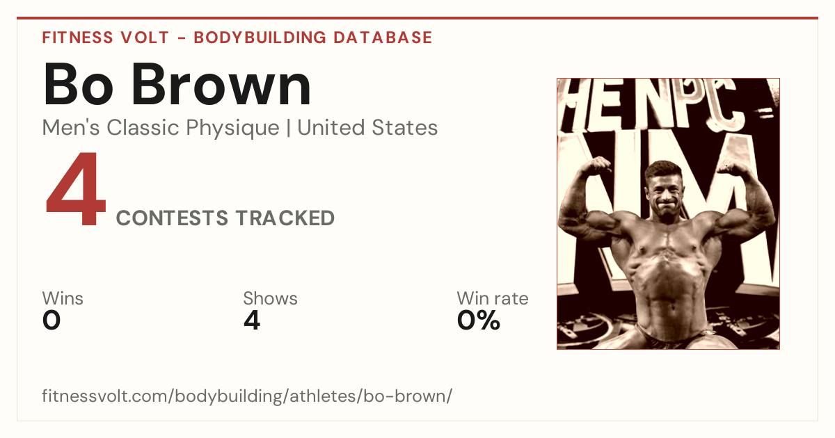Click the United States country text
The image size is (835, 438).
pyautogui.click(x=367, y=128)
